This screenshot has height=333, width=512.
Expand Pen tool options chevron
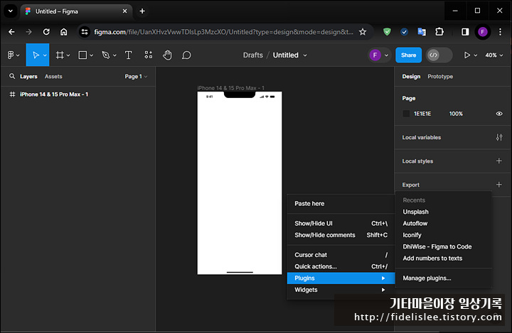point(114,55)
